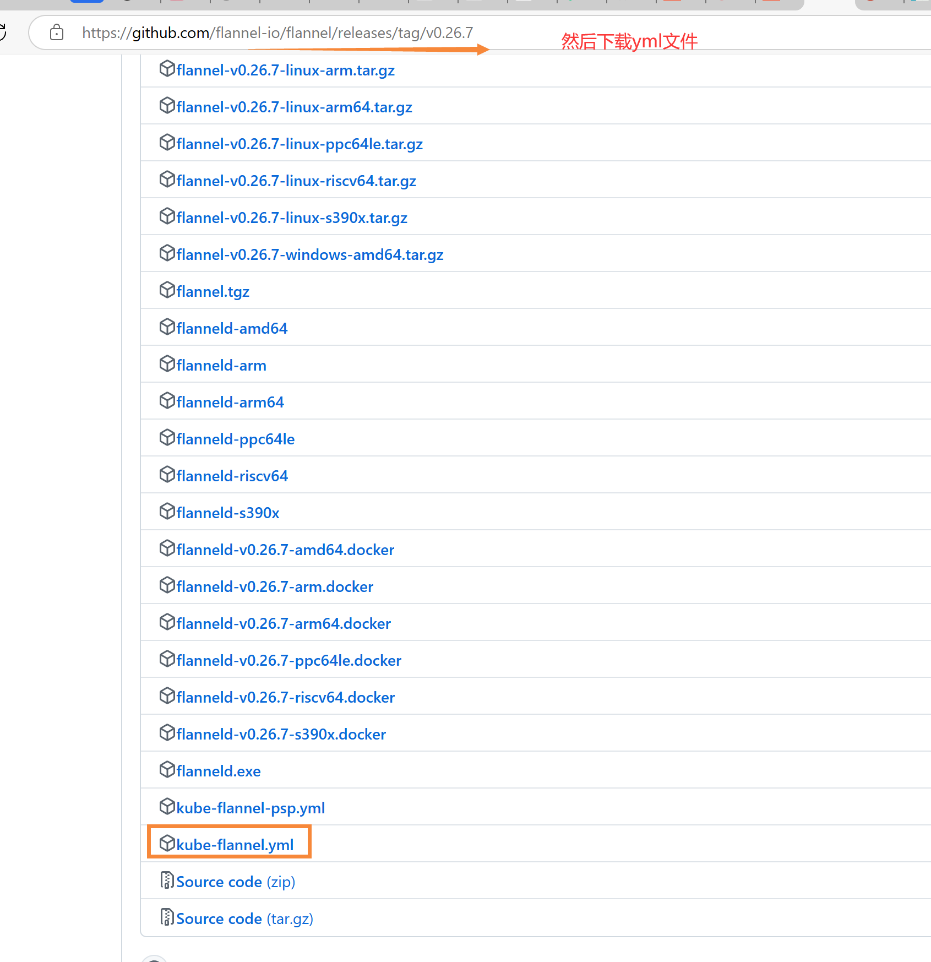The image size is (931, 962).
Task: Click package icon beside flanneld-s390x
Action: (167, 511)
